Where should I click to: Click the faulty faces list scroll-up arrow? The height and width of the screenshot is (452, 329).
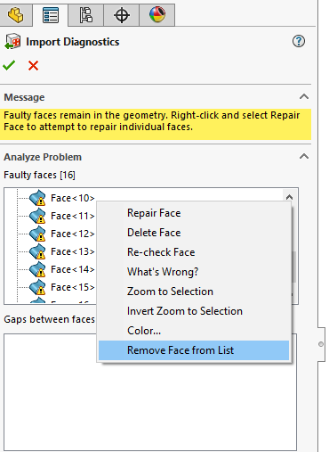coord(289,197)
